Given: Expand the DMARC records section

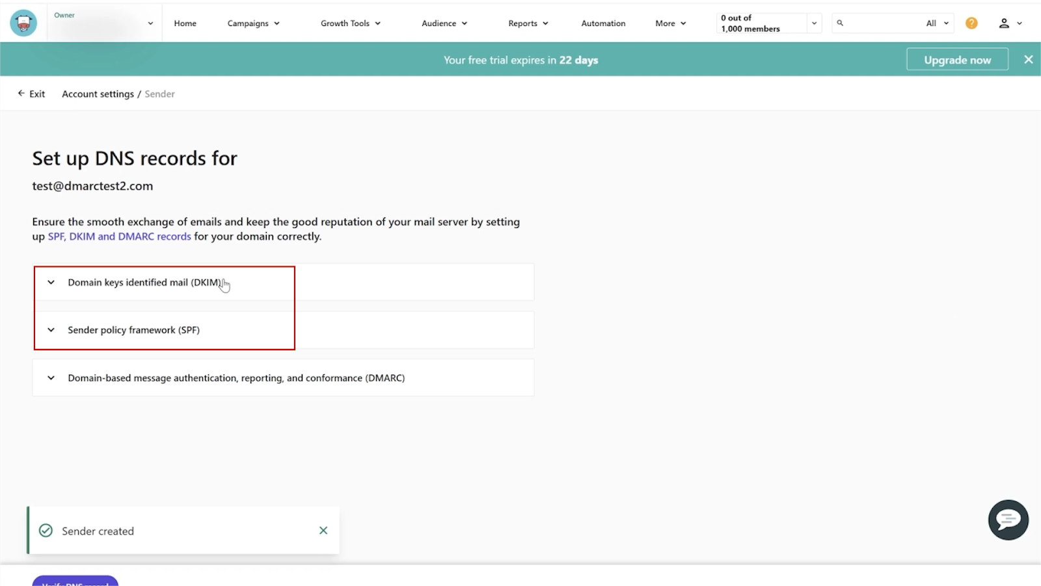Looking at the screenshot, I should (x=236, y=378).
